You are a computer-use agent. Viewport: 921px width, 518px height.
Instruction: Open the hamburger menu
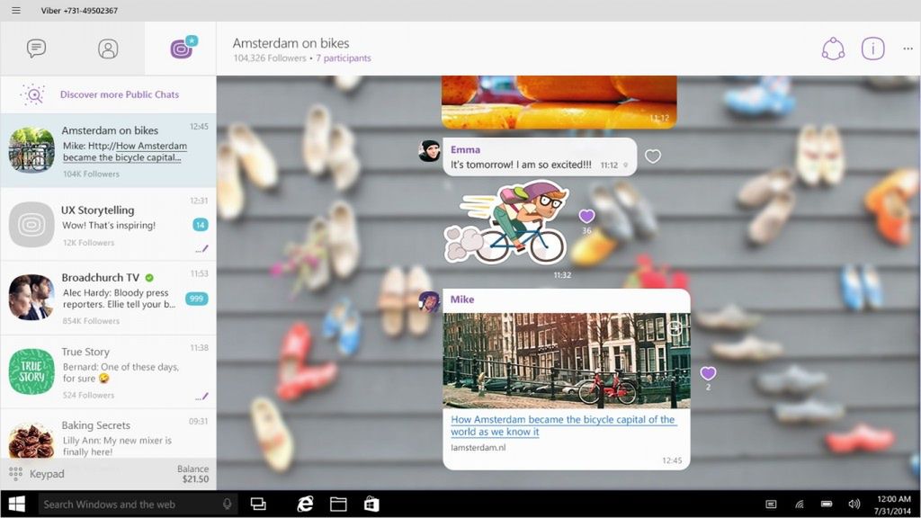click(16, 11)
